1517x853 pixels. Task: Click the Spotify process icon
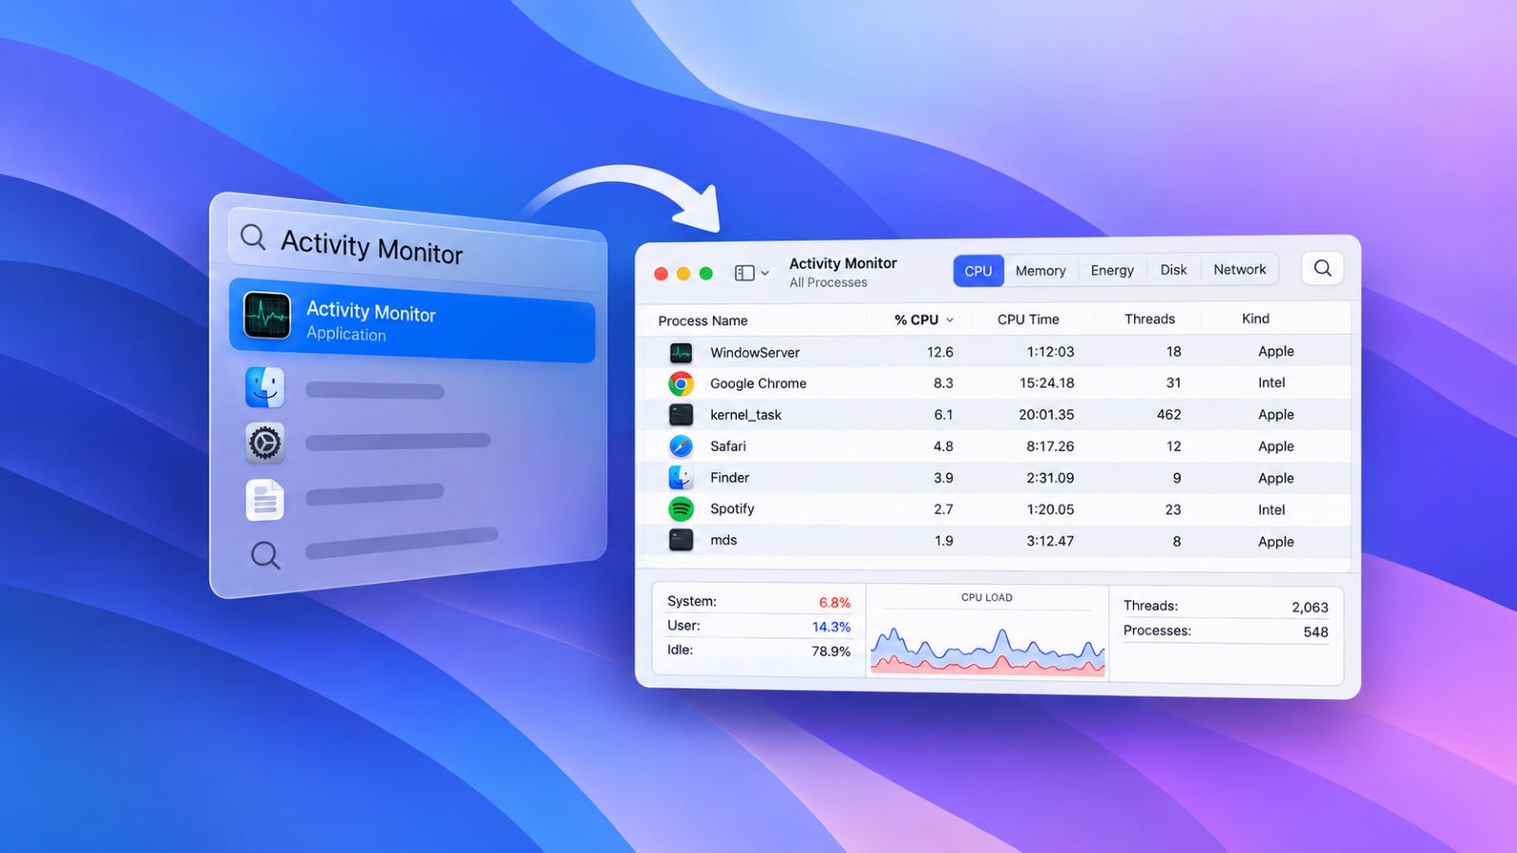681,509
